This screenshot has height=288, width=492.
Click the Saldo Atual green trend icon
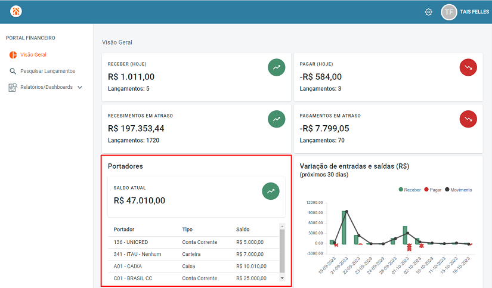271,191
